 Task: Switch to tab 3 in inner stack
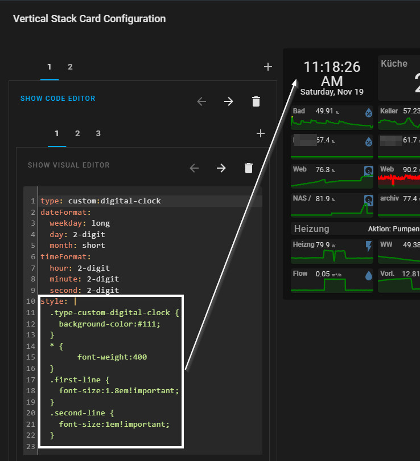coord(98,134)
